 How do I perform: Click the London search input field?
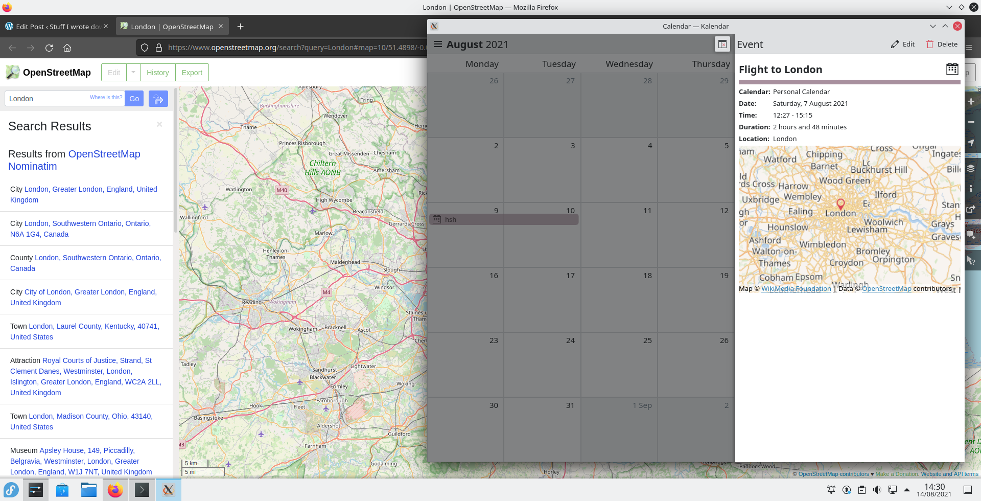(x=64, y=99)
